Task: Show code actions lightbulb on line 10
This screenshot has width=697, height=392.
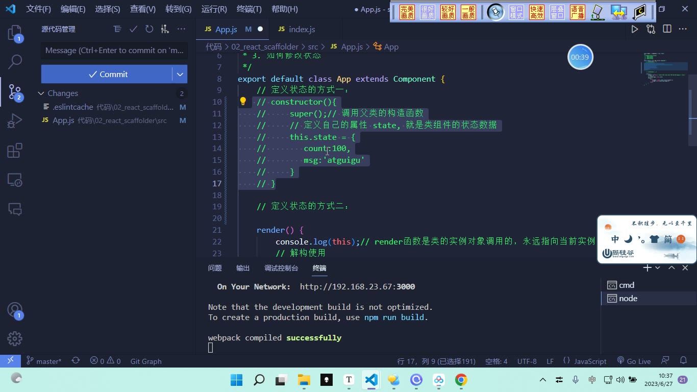Action: (x=243, y=102)
